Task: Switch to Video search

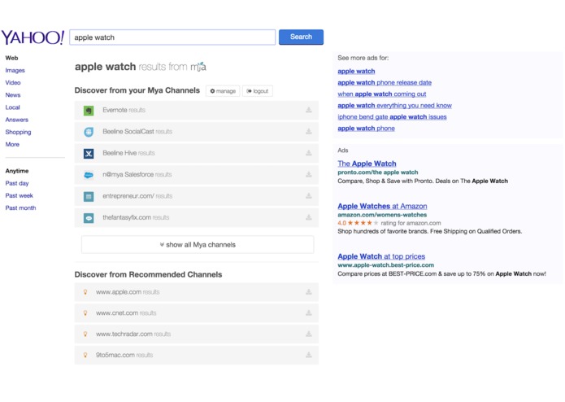Action: (13, 82)
